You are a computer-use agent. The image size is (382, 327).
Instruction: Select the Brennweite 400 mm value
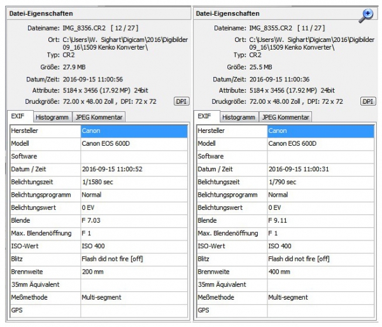(x=279, y=272)
